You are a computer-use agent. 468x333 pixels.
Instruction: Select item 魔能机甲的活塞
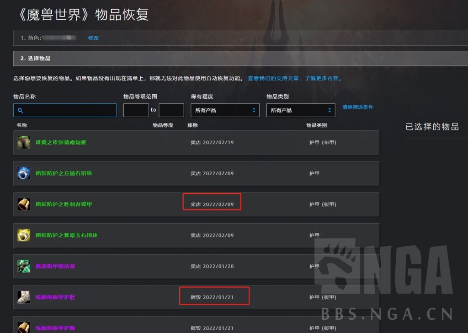pos(55,266)
